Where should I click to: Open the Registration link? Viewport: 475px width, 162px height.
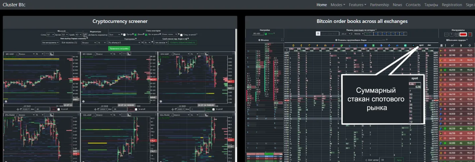(452, 5)
